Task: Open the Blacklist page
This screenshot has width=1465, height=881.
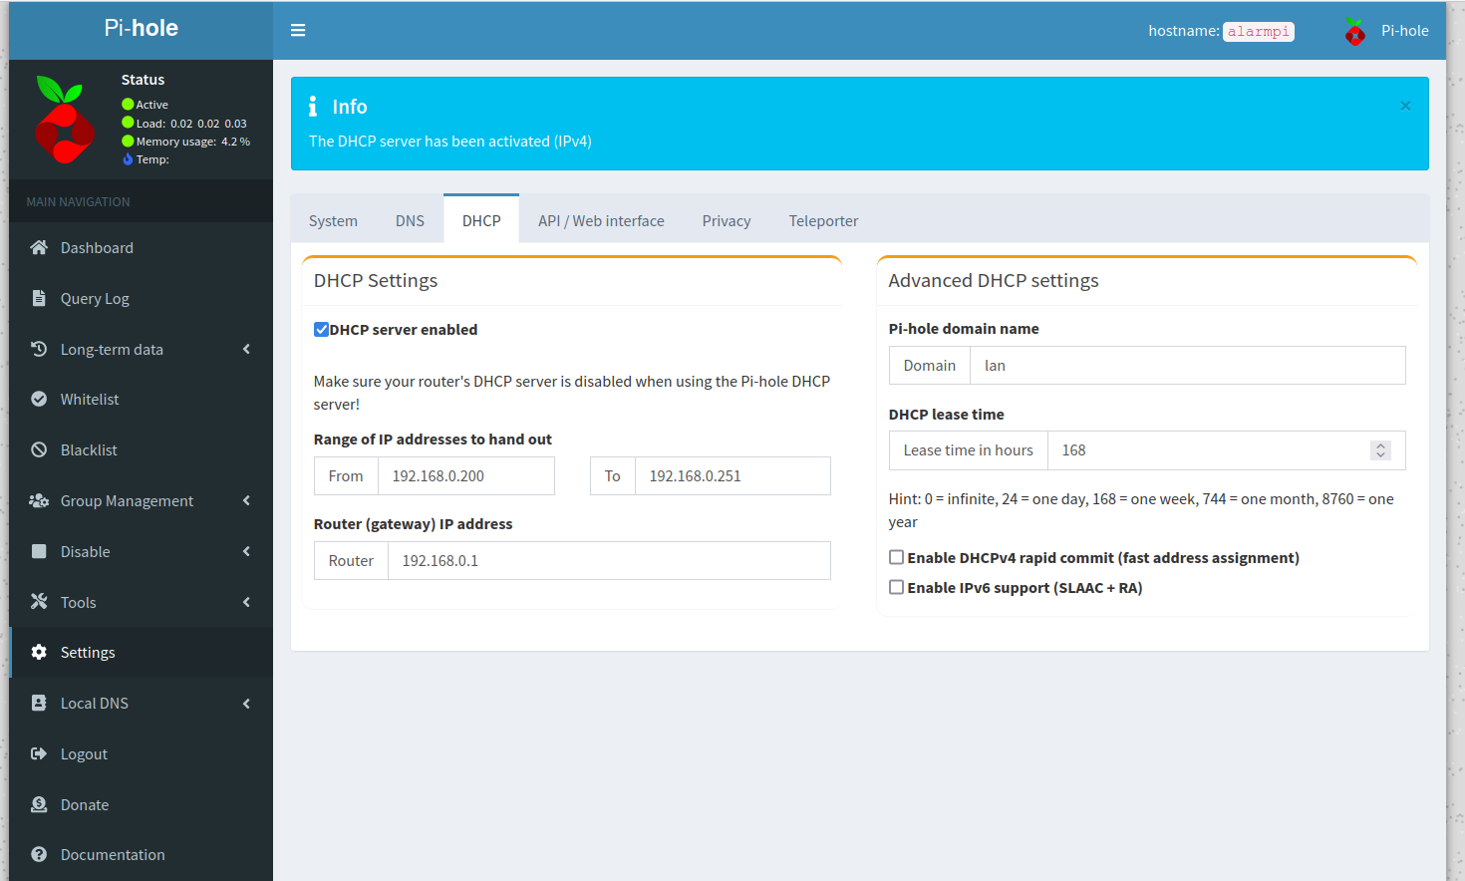Action: pos(141,449)
